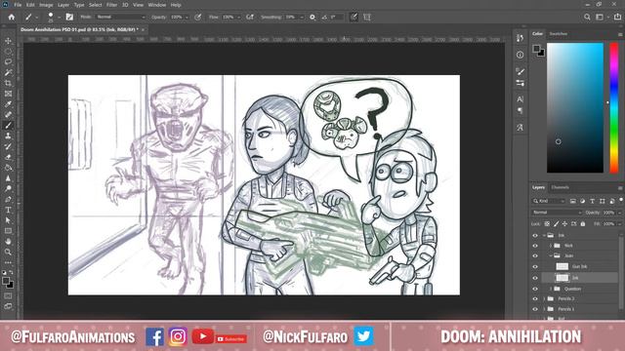
Task: Open the Image menu
Action: coord(46,5)
